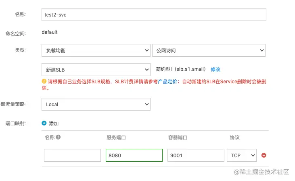Click the default namespace value text

click(x=50, y=32)
